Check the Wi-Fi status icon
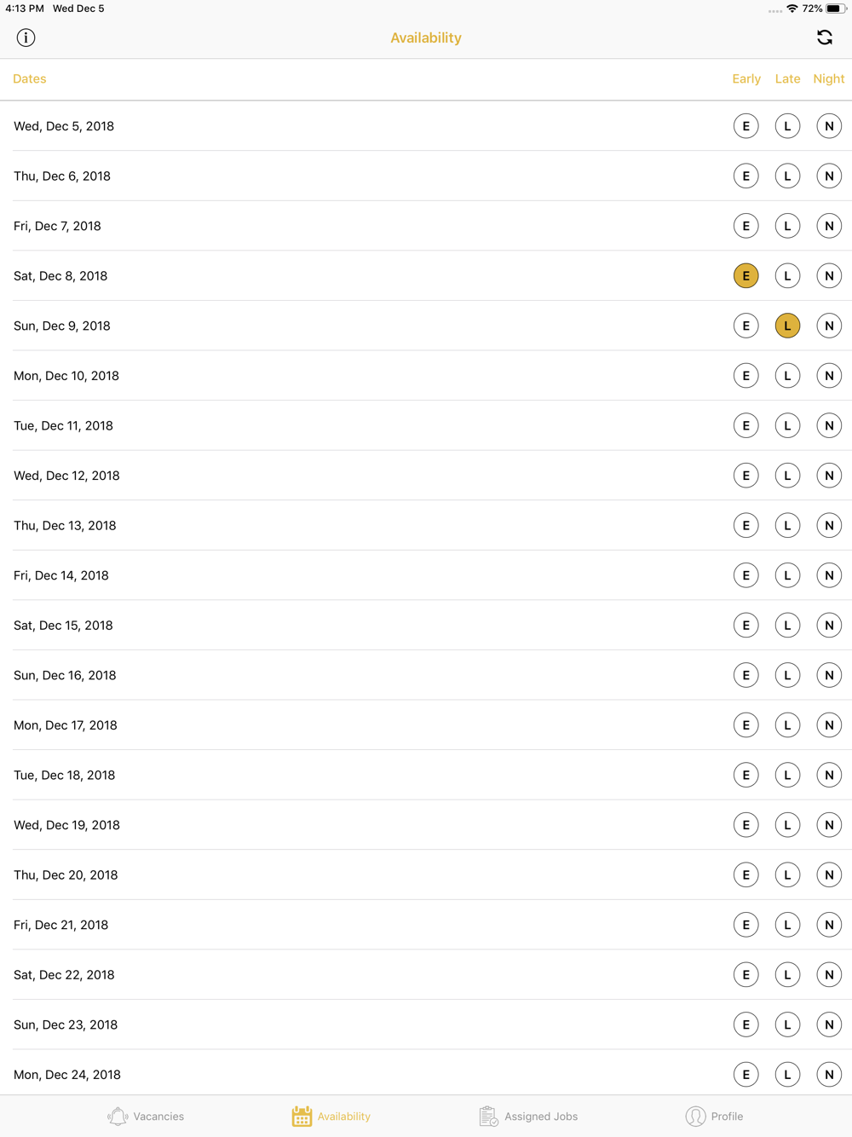This screenshot has width=852, height=1137. point(792,9)
